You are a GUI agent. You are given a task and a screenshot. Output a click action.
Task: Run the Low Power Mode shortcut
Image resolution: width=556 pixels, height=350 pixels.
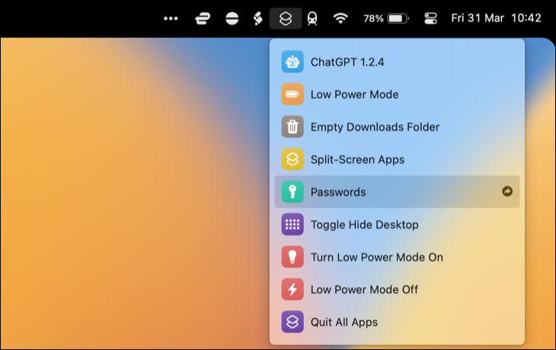pos(397,94)
